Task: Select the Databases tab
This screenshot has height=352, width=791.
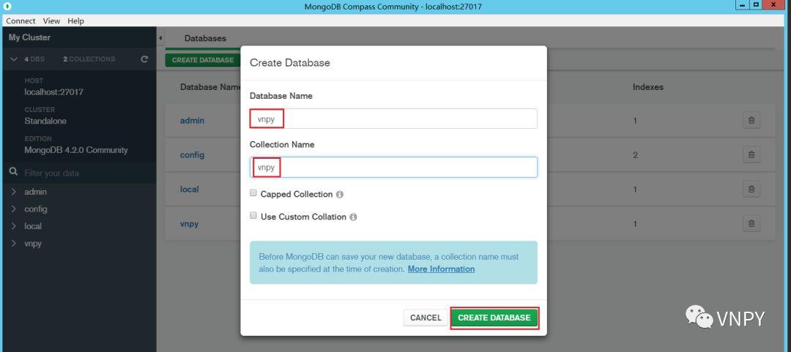Action: point(205,38)
